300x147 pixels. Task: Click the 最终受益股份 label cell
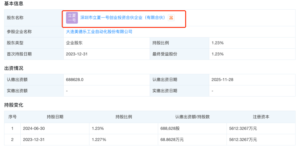[x=180, y=54]
